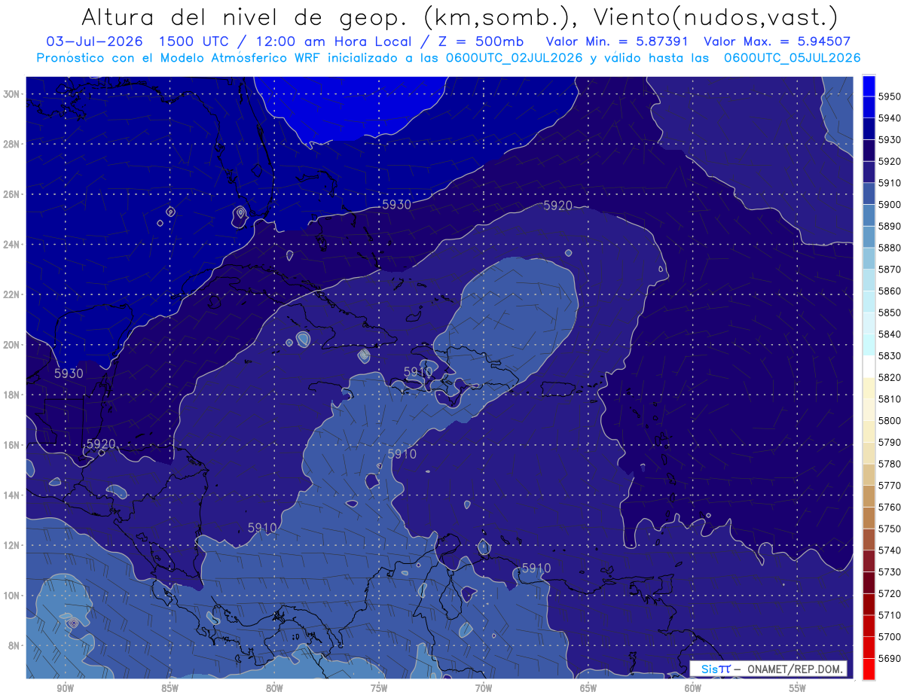Click the legend value 5750

890,529
